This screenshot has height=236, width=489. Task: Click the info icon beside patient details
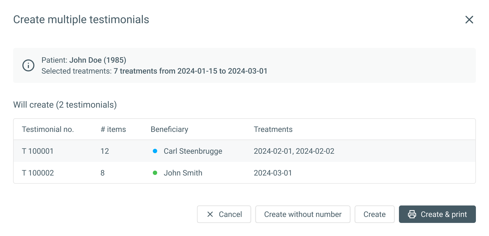click(28, 65)
